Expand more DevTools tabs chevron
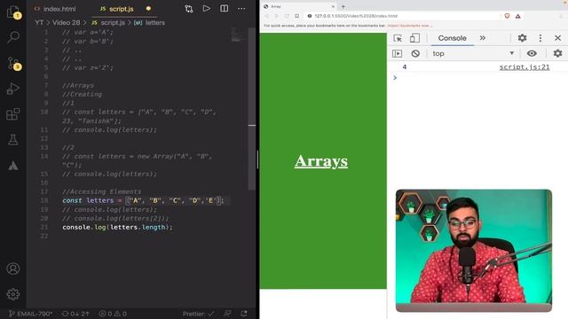 tap(483, 38)
